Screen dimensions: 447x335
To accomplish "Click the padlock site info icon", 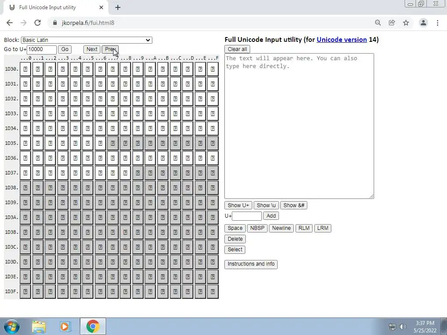I will click(55, 23).
